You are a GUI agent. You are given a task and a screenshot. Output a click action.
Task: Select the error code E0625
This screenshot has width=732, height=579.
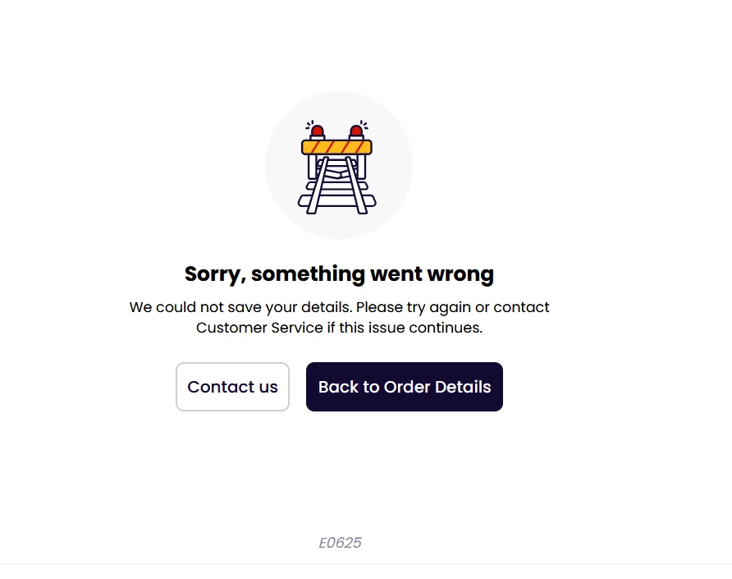(x=340, y=543)
